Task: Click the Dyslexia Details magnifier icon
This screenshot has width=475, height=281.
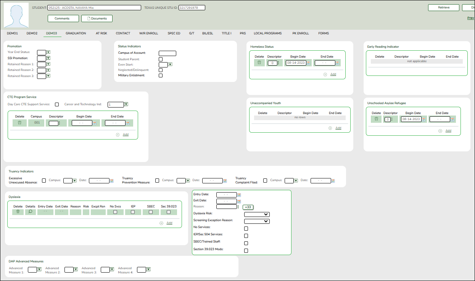Action: [31, 212]
